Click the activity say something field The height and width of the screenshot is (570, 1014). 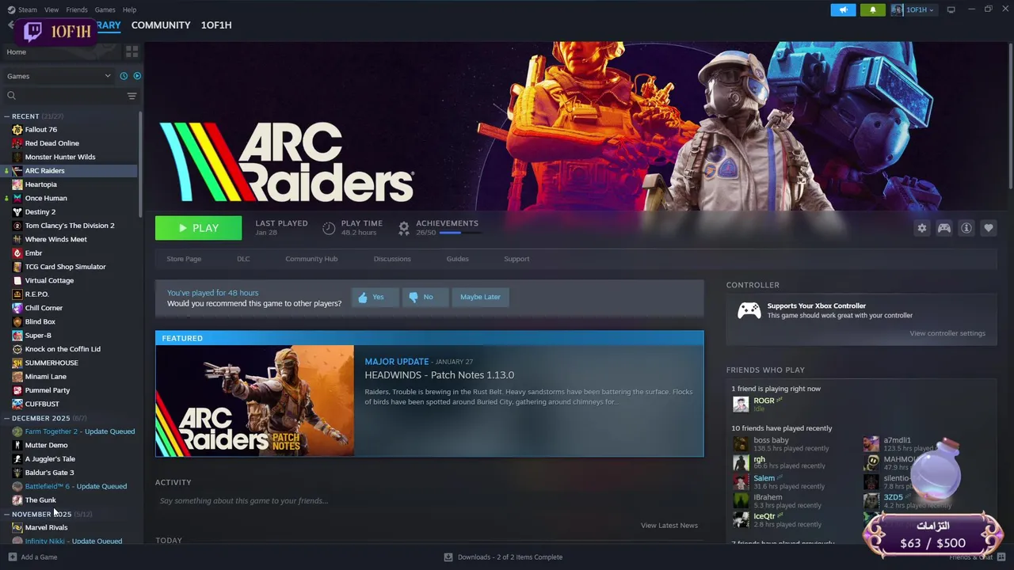[428, 501]
